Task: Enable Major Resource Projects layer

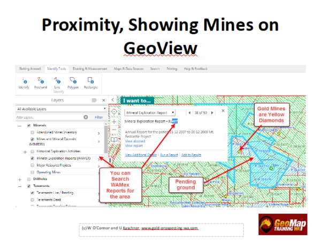Action: [x=32, y=165]
